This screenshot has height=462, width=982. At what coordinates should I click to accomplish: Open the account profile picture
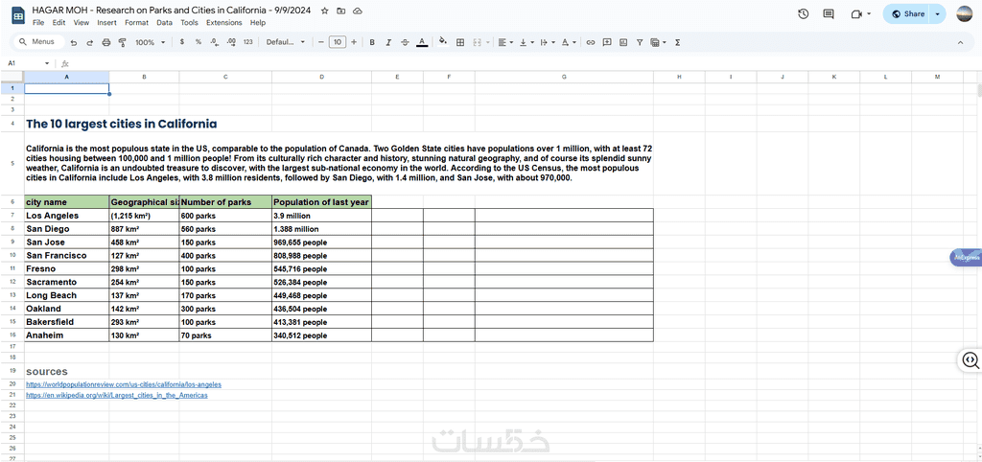pyautogui.click(x=965, y=13)
